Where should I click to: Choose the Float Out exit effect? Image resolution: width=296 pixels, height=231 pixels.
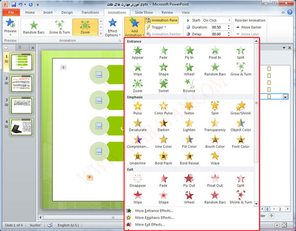pyautogui.click(x=215, y=181)
